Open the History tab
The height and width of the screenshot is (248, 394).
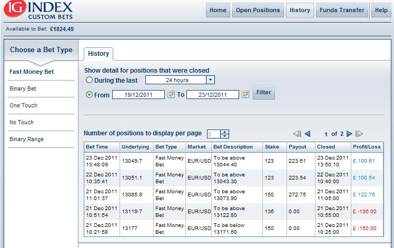[x=98, y=54]
